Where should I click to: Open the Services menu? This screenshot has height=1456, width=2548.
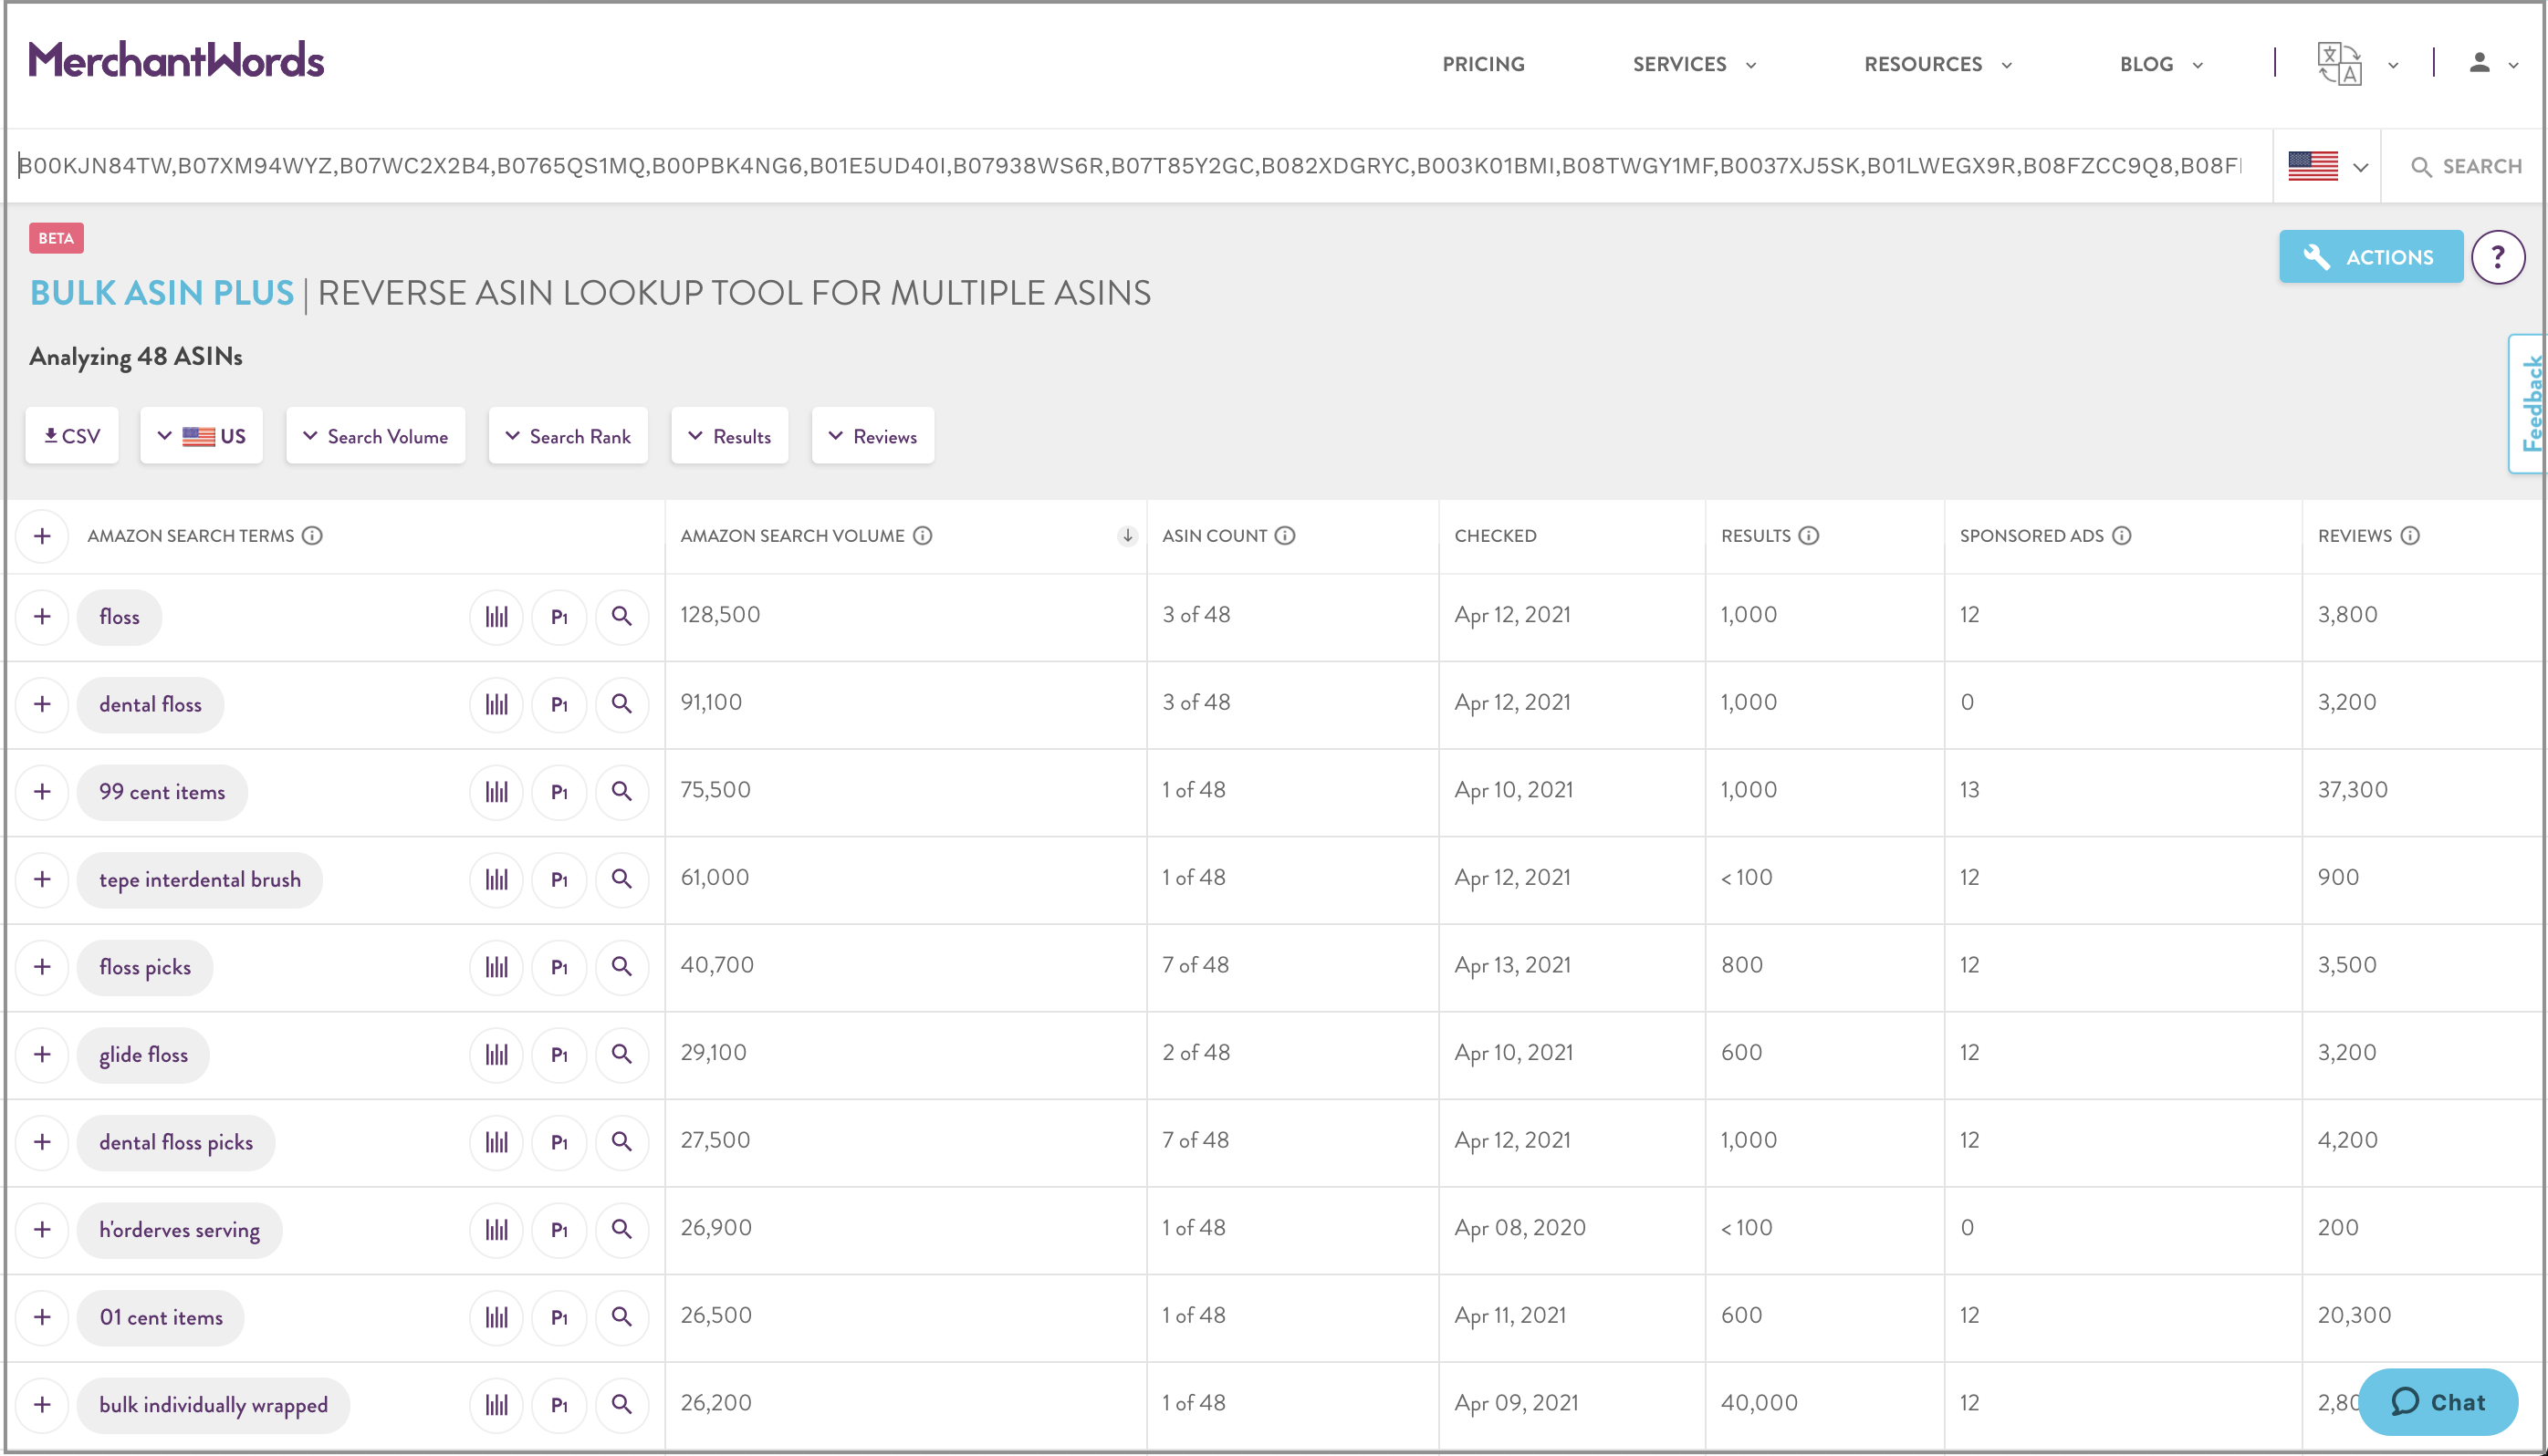1694,64
